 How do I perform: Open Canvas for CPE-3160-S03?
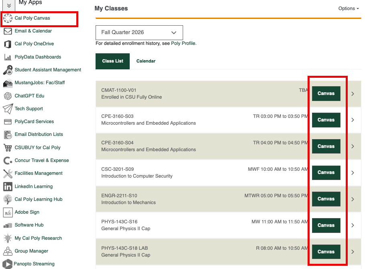click(x=326, y=120)
